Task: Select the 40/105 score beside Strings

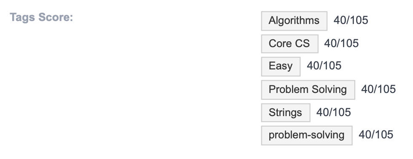Action: pos(333,112)
